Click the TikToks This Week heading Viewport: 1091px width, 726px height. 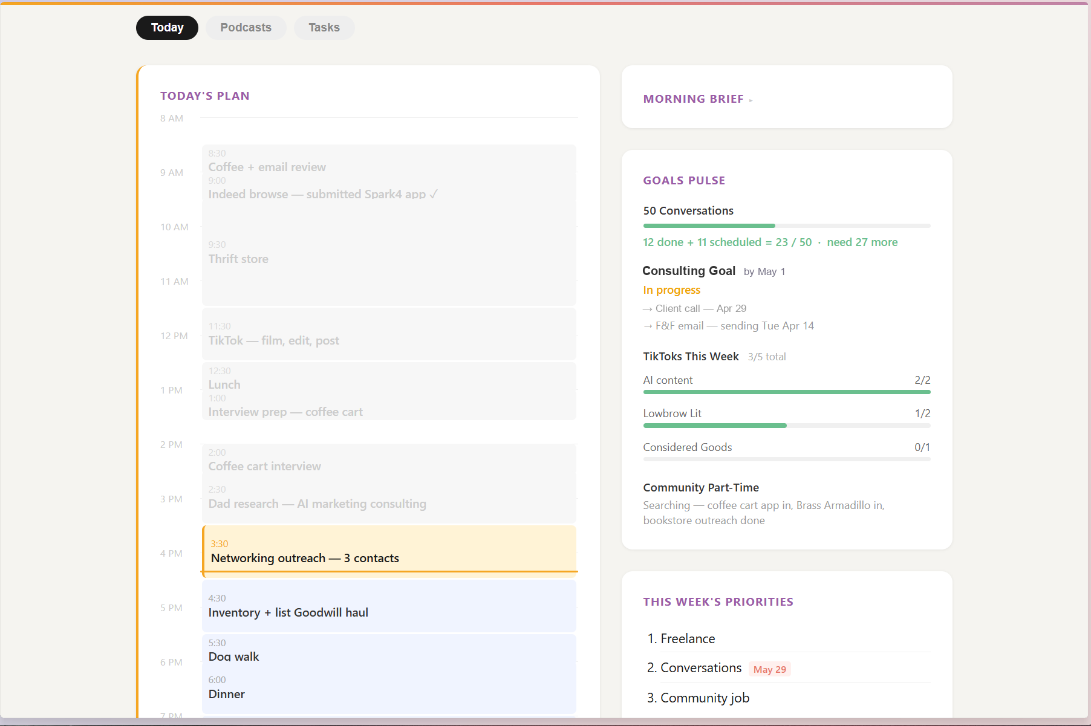point(691,357)
